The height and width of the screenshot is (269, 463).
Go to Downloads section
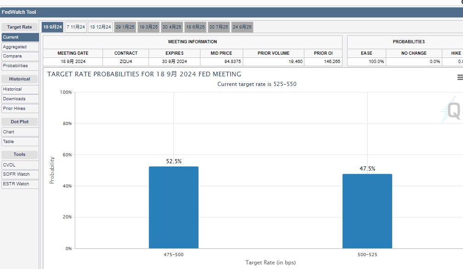pyautogui.click(x=20, y=99)
